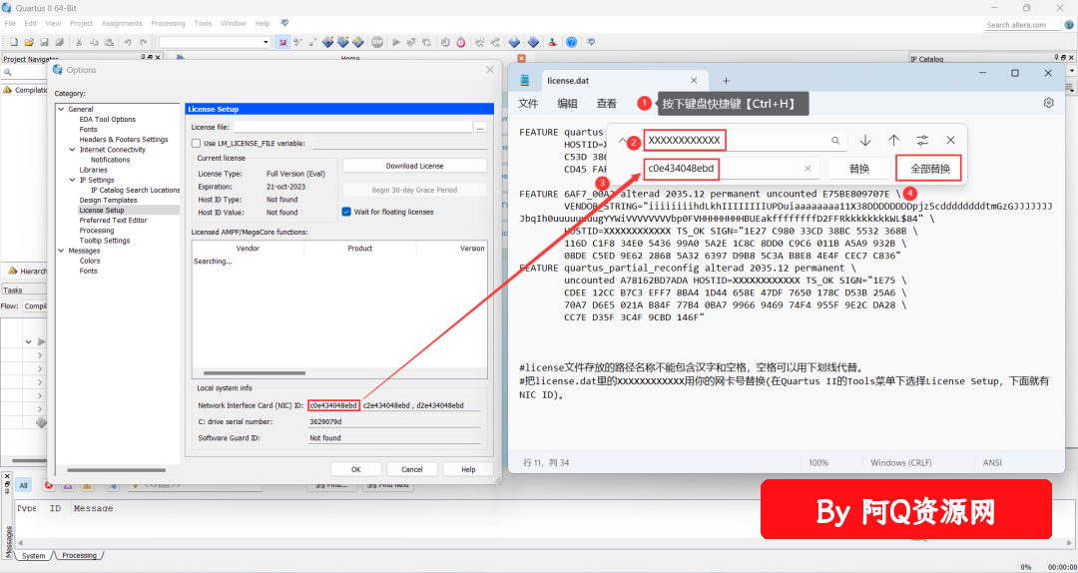Switch to the Processing messages tab
The height and width of the screenshot is (573, 1078).
click(x=79, y=555)
